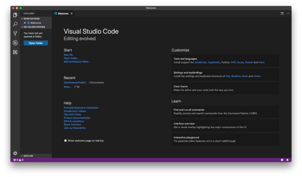The width and height of the screenshot is (302, 177).
Task: Open Printable keyboard cheatsheet link
Action: (81, 108)
